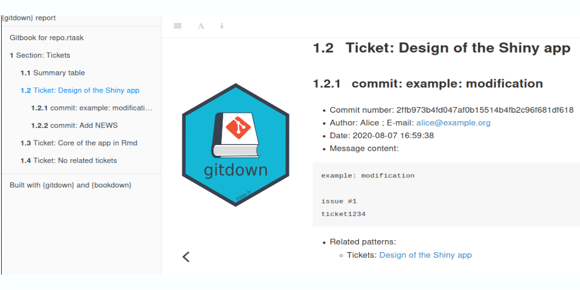Click the 'Related patterns:' bullet text
580x290 pixels.
(x=363, y=242)
